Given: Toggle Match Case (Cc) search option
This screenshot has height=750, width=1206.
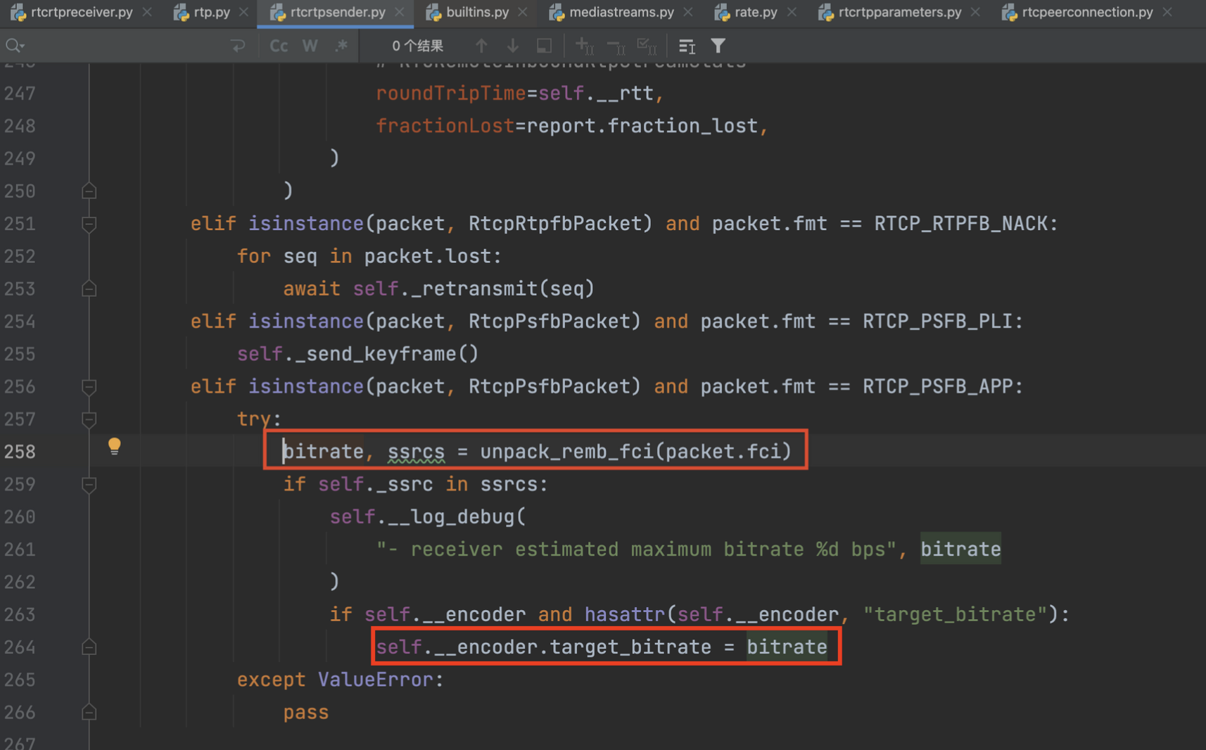Looking at the screenshot, I should point(279,46).
